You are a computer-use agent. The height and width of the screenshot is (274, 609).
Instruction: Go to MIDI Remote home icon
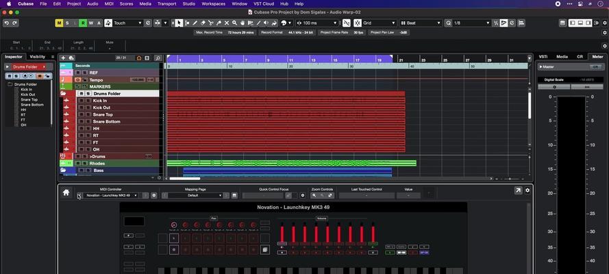point(66,192)
